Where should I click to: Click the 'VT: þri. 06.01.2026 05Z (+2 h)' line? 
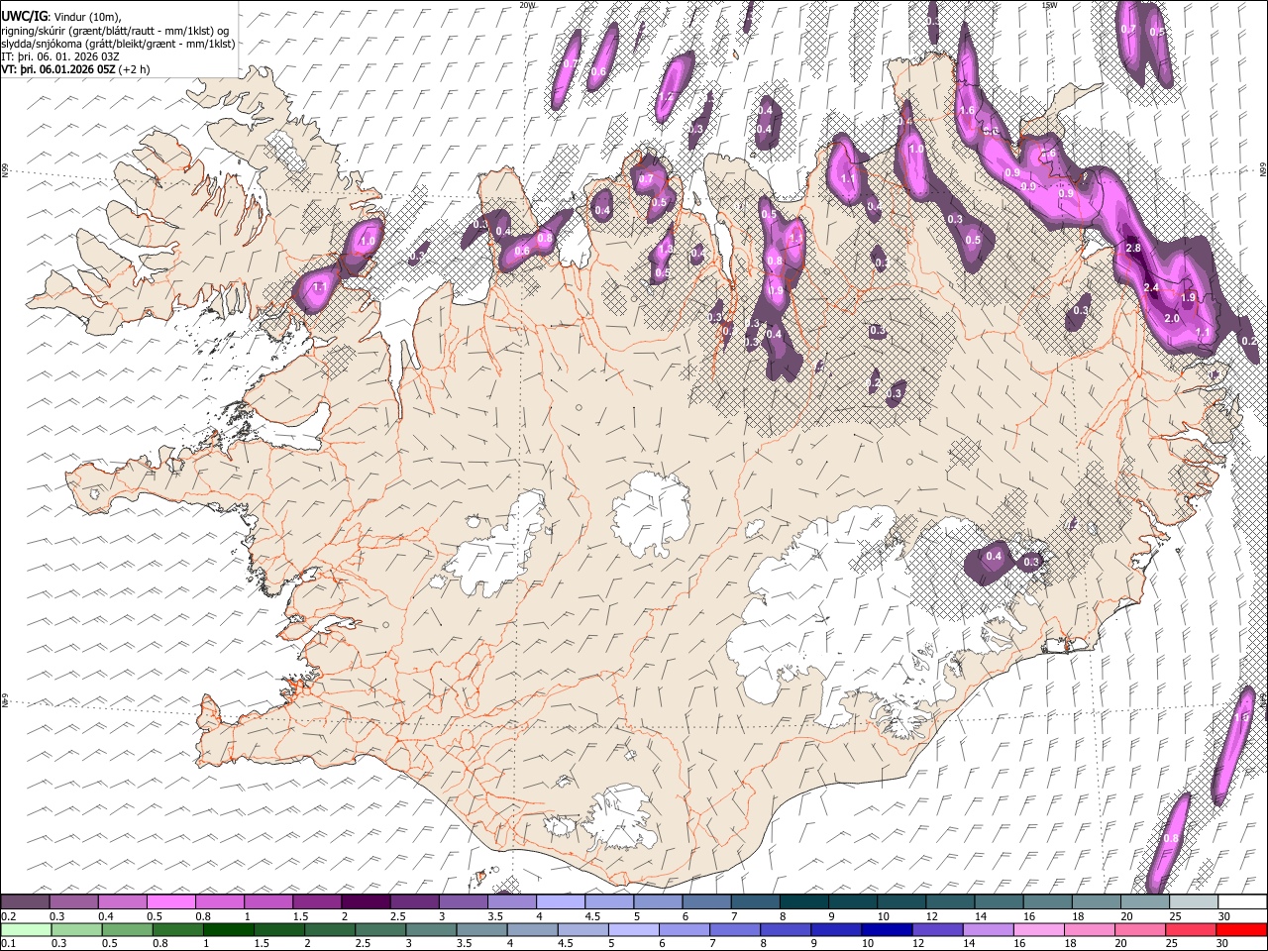tap(76, 69)
